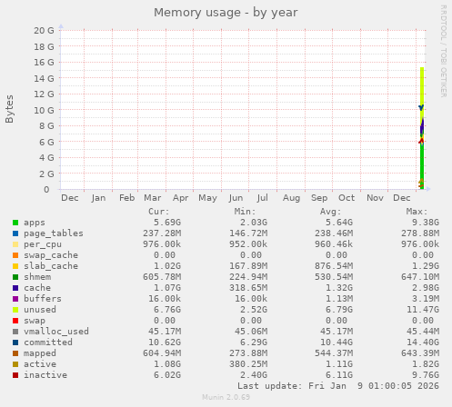The image size is (452, 407).
Task: Click the 'Nov' x-axis month label
Action: (x=375, y=198)
